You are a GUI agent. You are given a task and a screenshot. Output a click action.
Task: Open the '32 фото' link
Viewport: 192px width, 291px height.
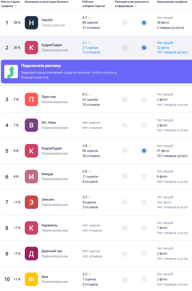[163, 48]
